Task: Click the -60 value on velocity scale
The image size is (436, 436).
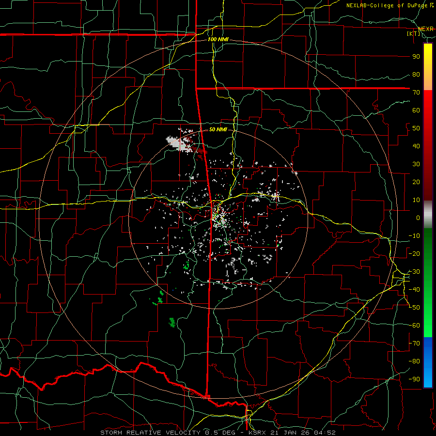Action: tap(414, 326)
